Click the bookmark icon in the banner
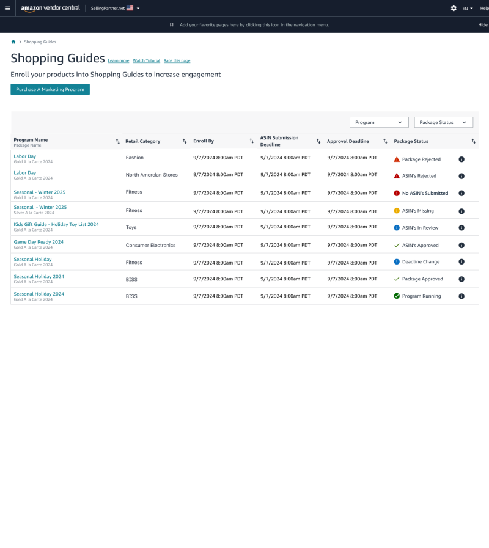This screenshot has height=548, width=489. click(x=172, y=25)
